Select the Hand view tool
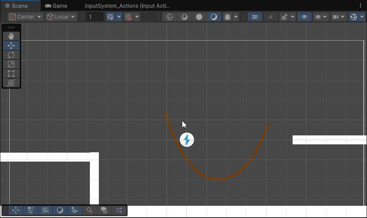This screenshot has height=218, width=367. [11, 36]
